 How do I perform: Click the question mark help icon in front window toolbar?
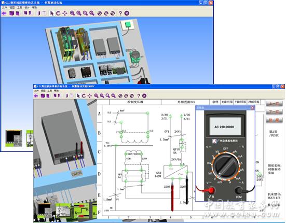coord(139,95)
